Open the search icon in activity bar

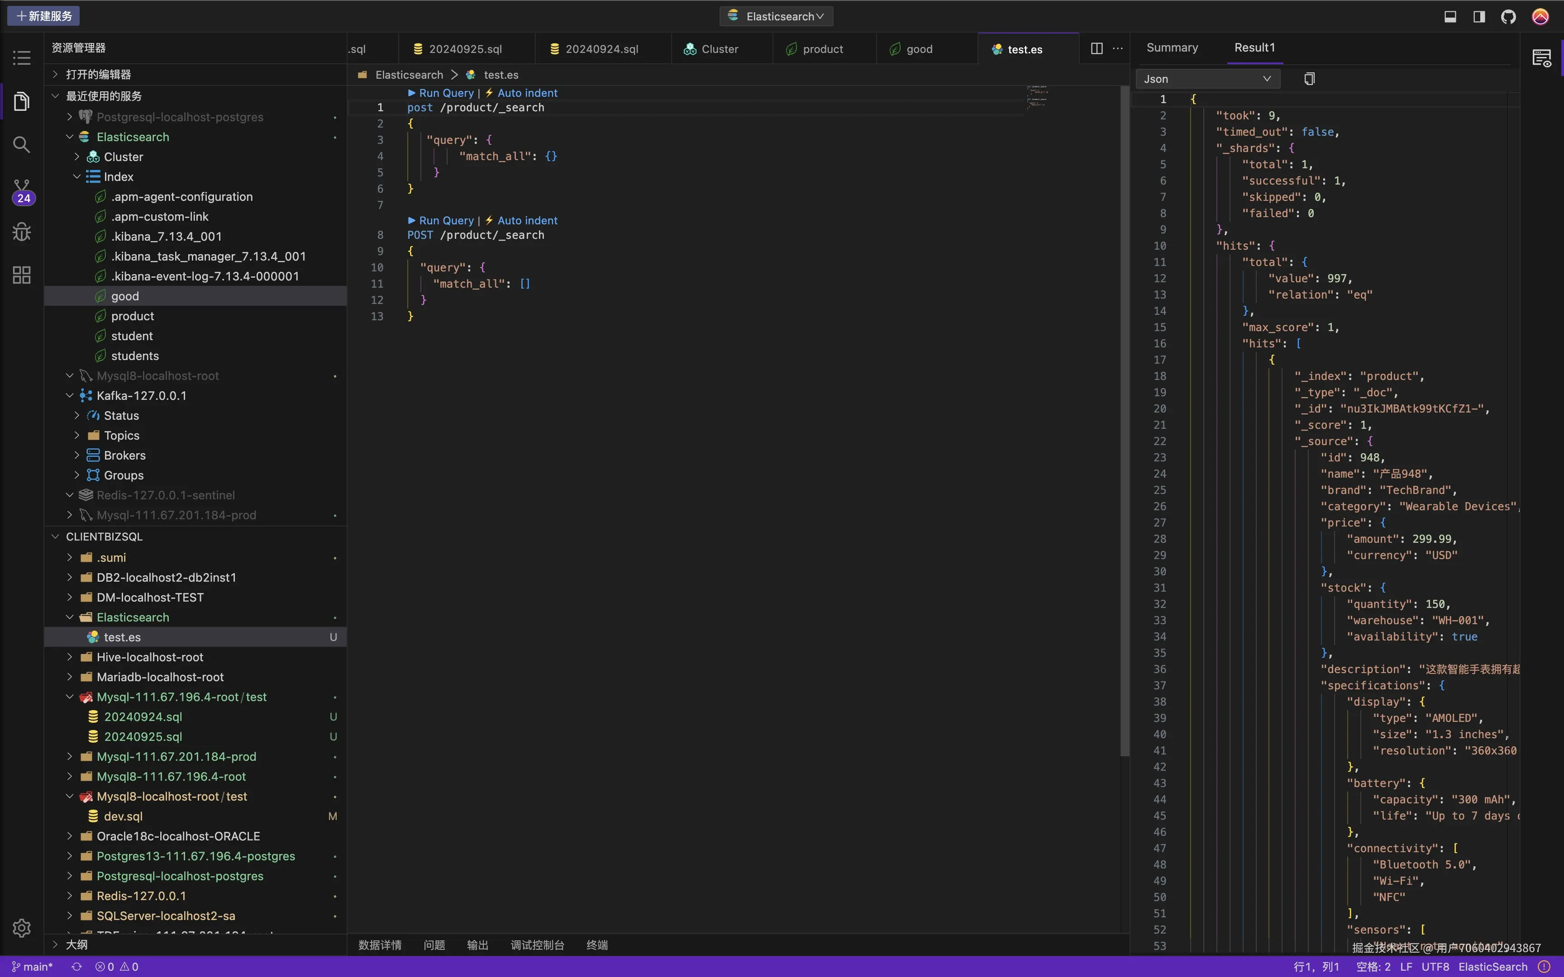click(21, 144)
